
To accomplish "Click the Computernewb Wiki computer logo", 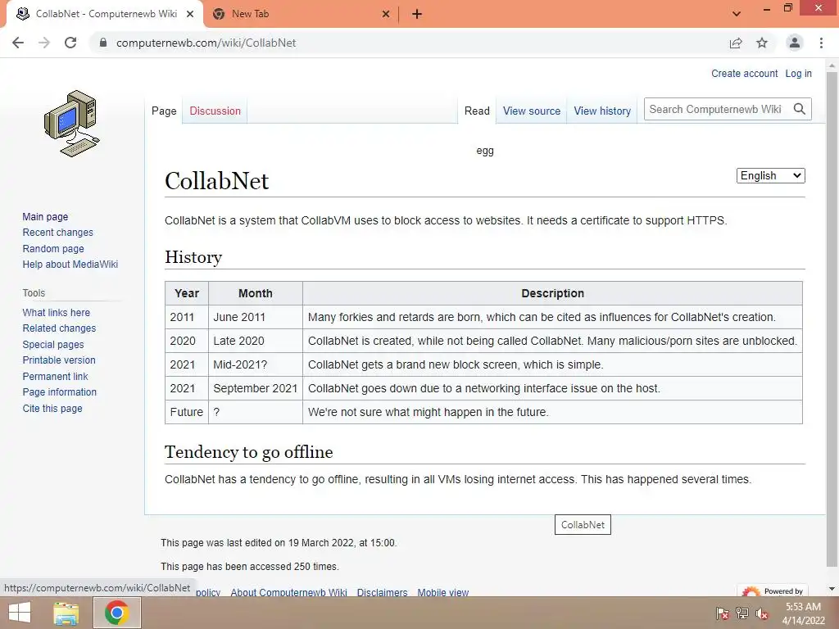I will [x=72, y=124].
